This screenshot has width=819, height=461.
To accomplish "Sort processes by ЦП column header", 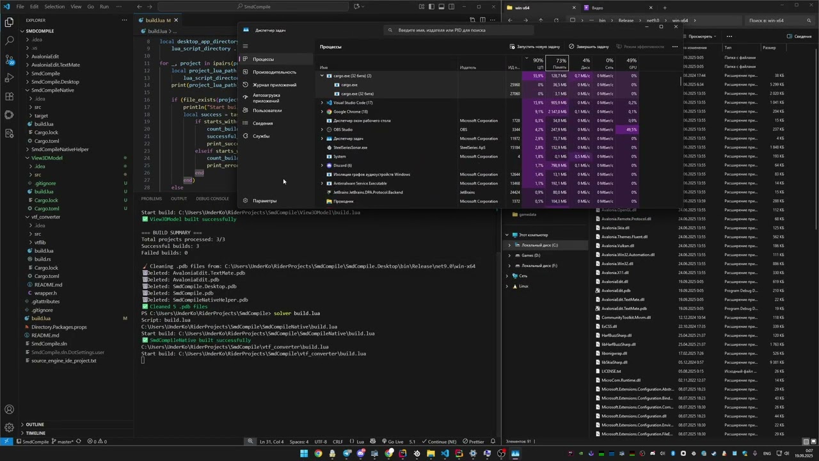I will click(534, 63).
